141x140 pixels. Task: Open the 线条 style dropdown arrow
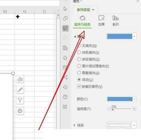pos(134,125)
